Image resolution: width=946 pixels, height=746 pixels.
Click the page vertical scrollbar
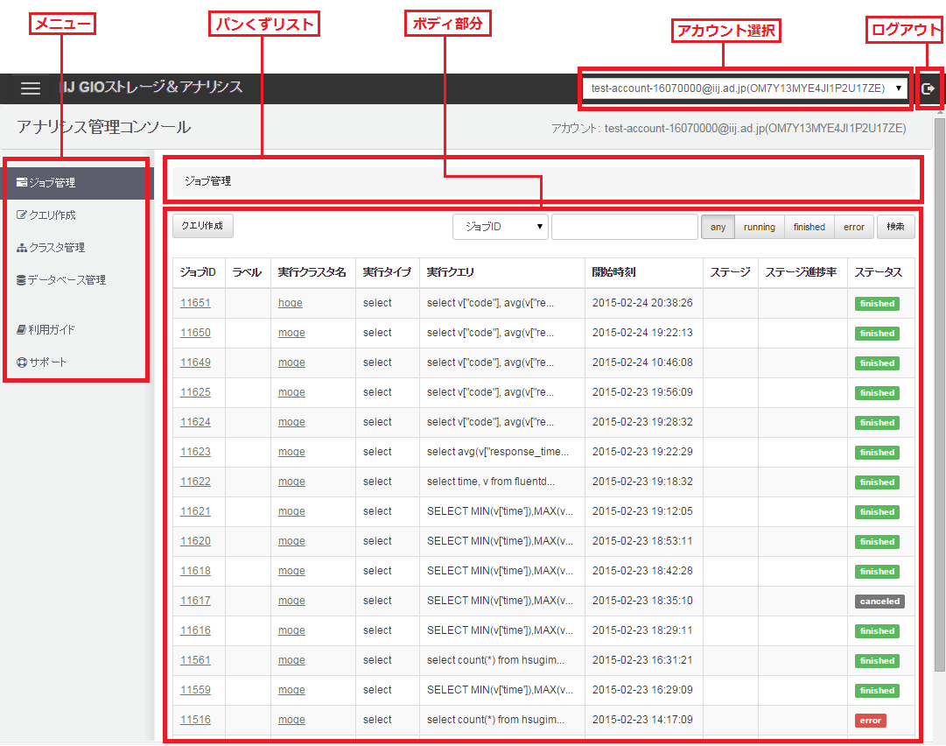click(x=939, y=394)
